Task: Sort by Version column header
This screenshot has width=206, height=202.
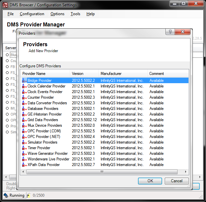Action: click(x=84, y=74)
